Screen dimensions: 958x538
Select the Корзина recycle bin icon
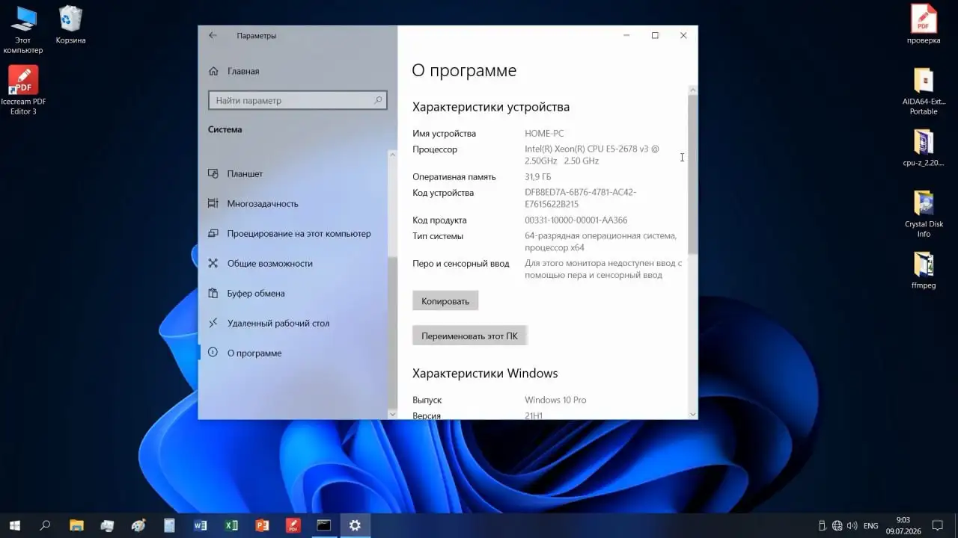point(70,25)
